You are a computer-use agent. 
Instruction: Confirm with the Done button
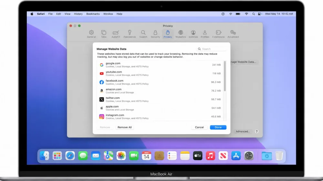(218, 127)
